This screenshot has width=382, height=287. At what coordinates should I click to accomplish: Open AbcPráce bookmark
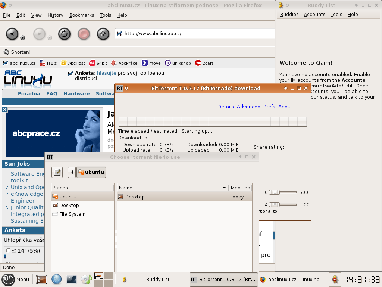click(124, 63)
